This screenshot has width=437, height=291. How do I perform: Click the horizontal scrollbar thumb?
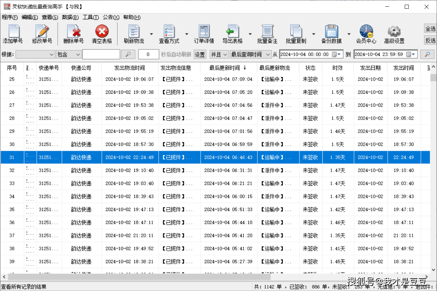point(139,278)
